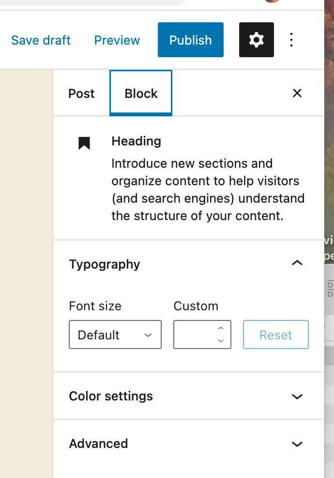Viewport: 334px width, 478px height.
Task: Select the Block tab
Action: click(141, 93)
